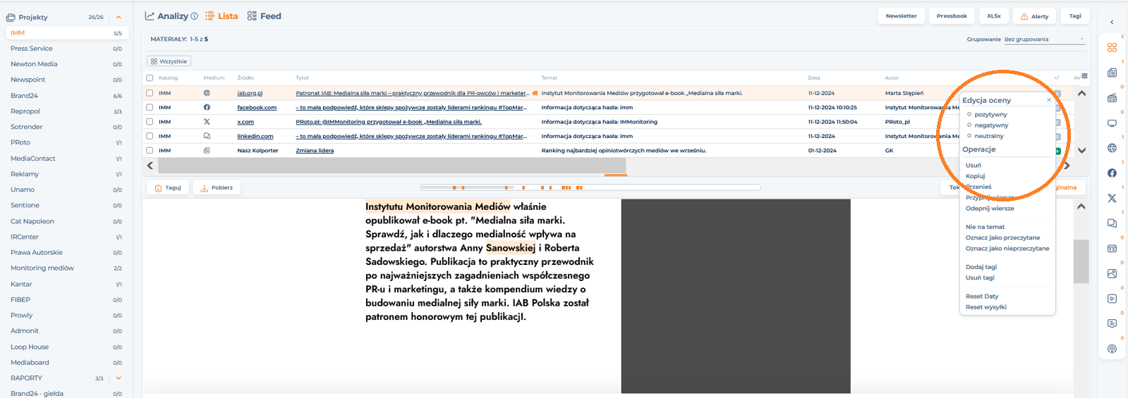This screenshot has height=398, width=1128.
Task: Click the Wszystkie filter chip
Action: point(169,61)
